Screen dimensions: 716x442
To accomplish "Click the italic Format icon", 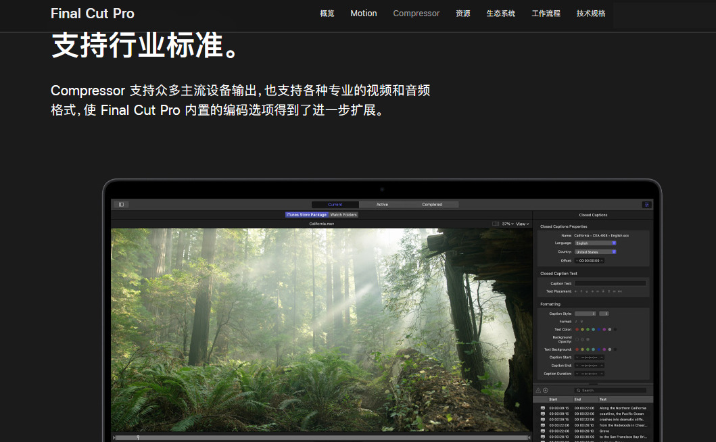I will (576, 322).
